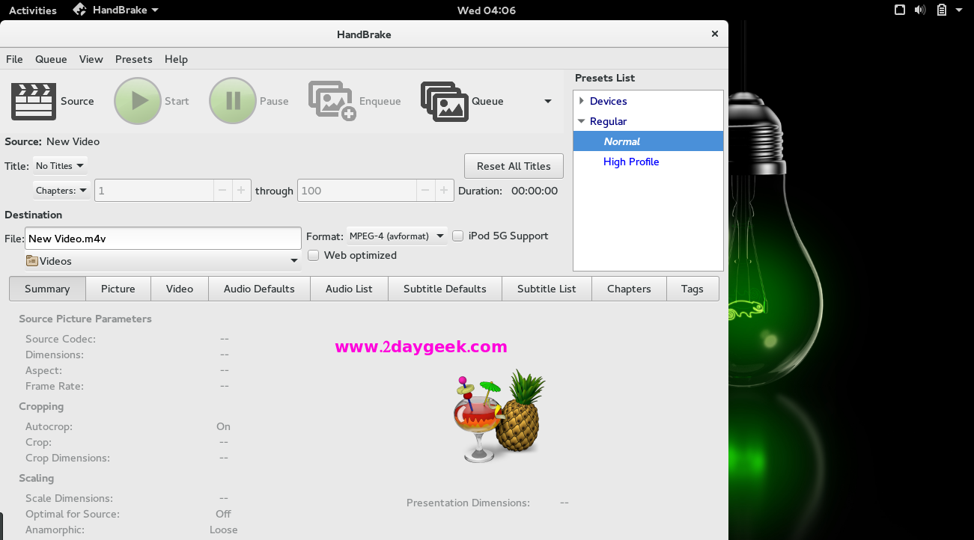Open system menu arrow in top bar
974x540 pixels.
[x=959, y=10]
